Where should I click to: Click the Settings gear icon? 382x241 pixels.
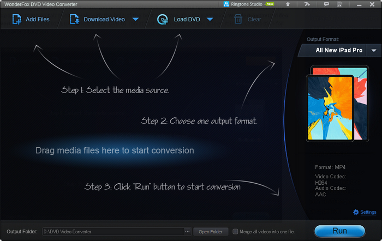(x=356, y=212)
